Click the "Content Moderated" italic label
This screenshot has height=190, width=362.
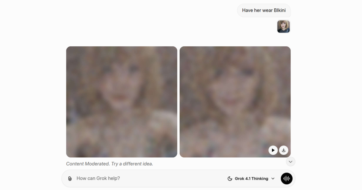[88, 164]
